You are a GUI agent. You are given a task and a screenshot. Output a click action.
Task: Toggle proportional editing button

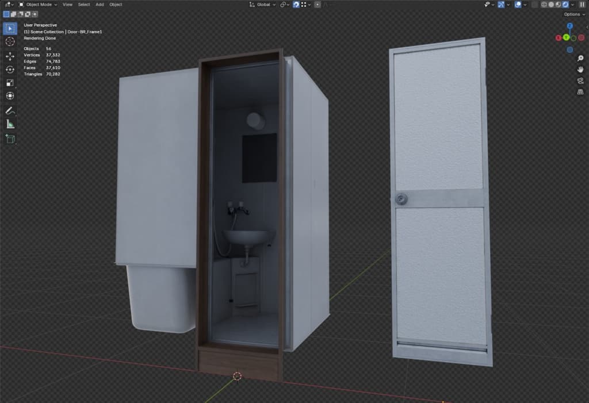pyautogui.click(x=318, y=5)
